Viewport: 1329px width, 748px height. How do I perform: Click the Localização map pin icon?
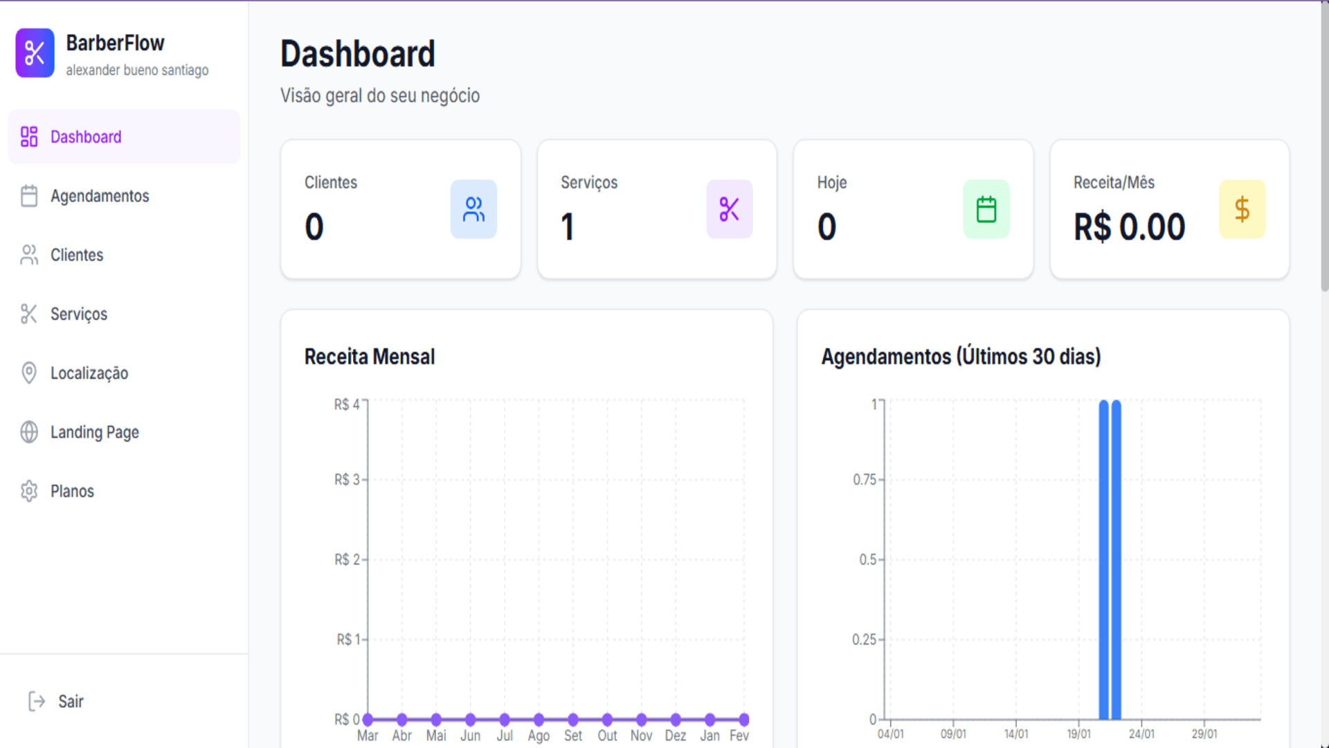pos(29,373)
